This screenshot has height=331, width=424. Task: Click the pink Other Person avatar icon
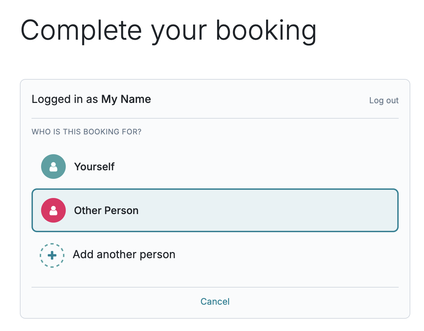(53, 210)
